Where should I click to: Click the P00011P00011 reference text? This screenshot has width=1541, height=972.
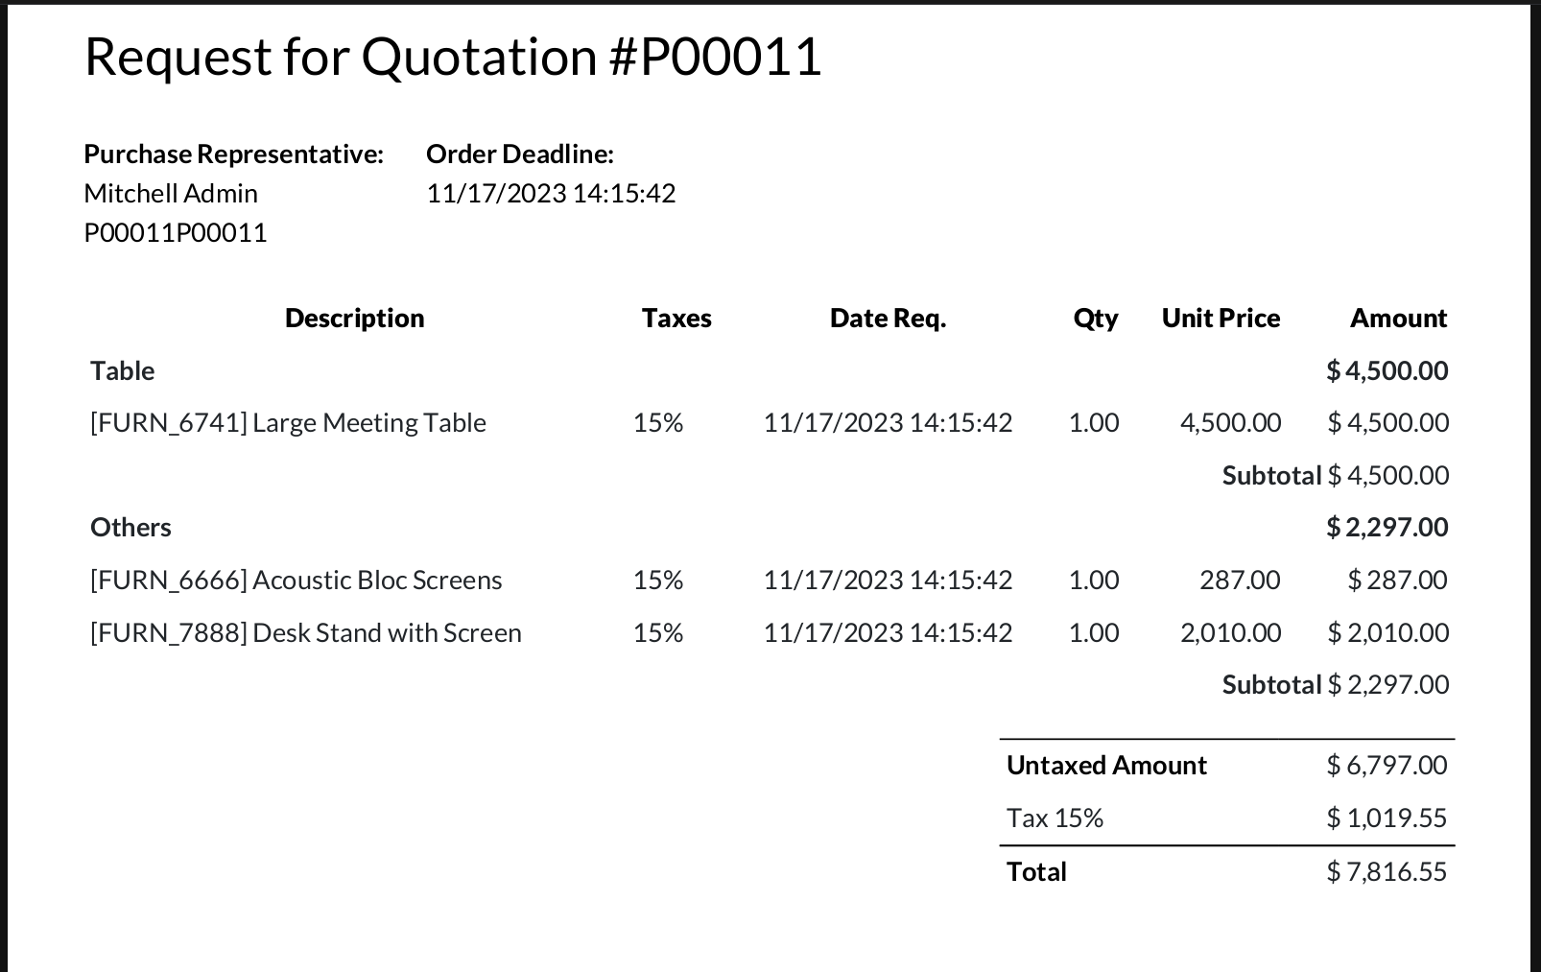(x=176, y=233)
